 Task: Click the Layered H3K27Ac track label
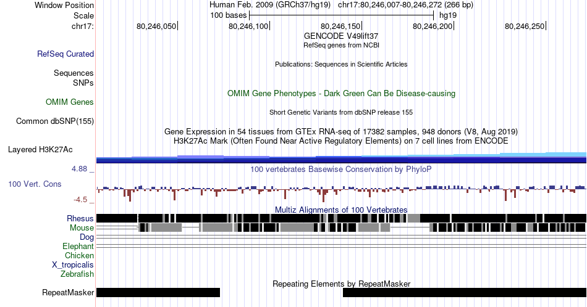click(40, 149)
